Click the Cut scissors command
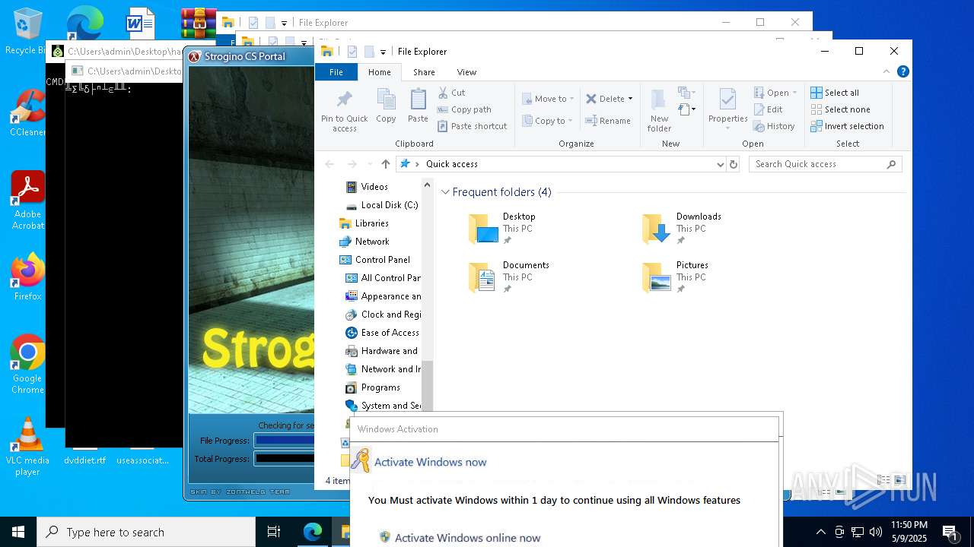This screenshot has width=974, height=547. click(x=451, y=93)
